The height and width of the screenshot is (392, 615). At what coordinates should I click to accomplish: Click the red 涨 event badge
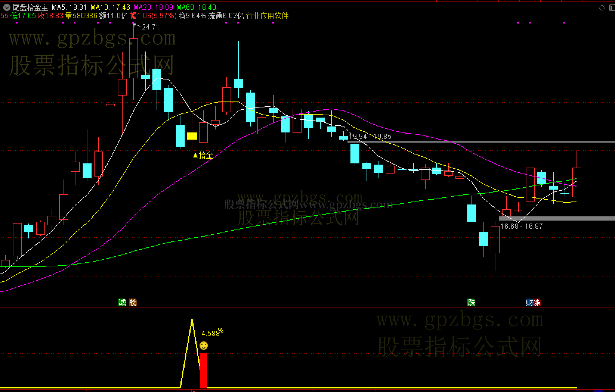[x=537, y=302]
